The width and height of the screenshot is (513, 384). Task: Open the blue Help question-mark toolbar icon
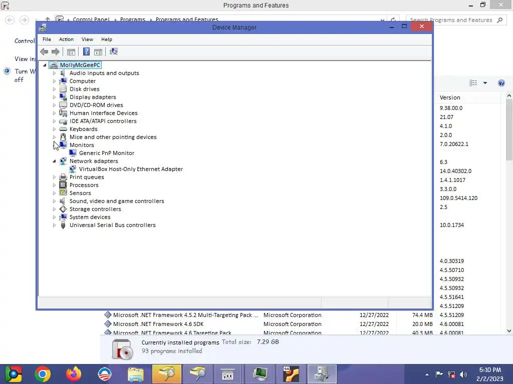point(86,51)
